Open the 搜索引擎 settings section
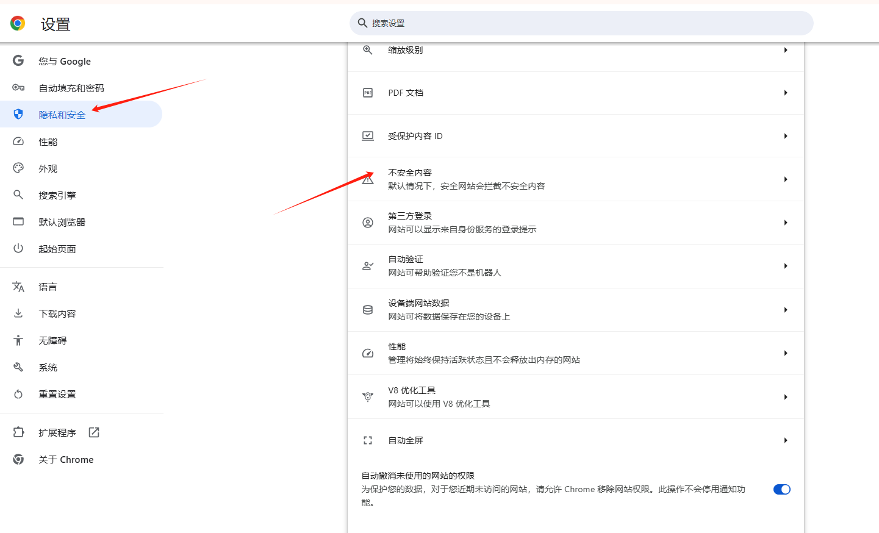 click(x=81, y=195)
